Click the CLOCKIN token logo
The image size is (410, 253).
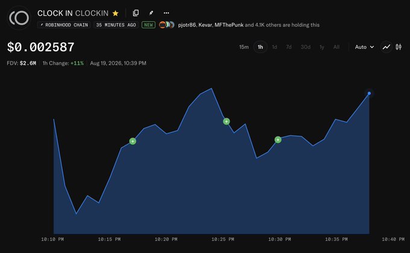click(19, 18)
